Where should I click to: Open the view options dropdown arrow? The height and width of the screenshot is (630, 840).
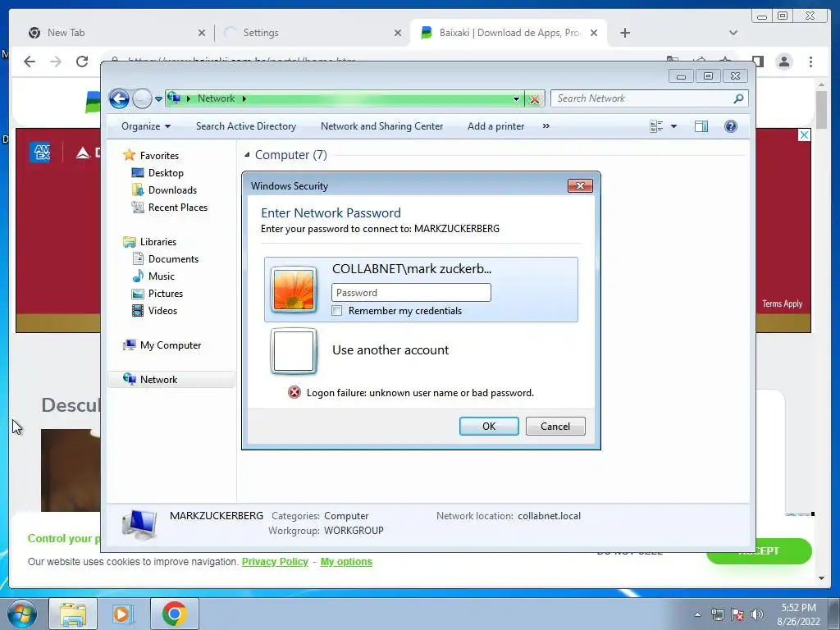[x=674, y=126]
